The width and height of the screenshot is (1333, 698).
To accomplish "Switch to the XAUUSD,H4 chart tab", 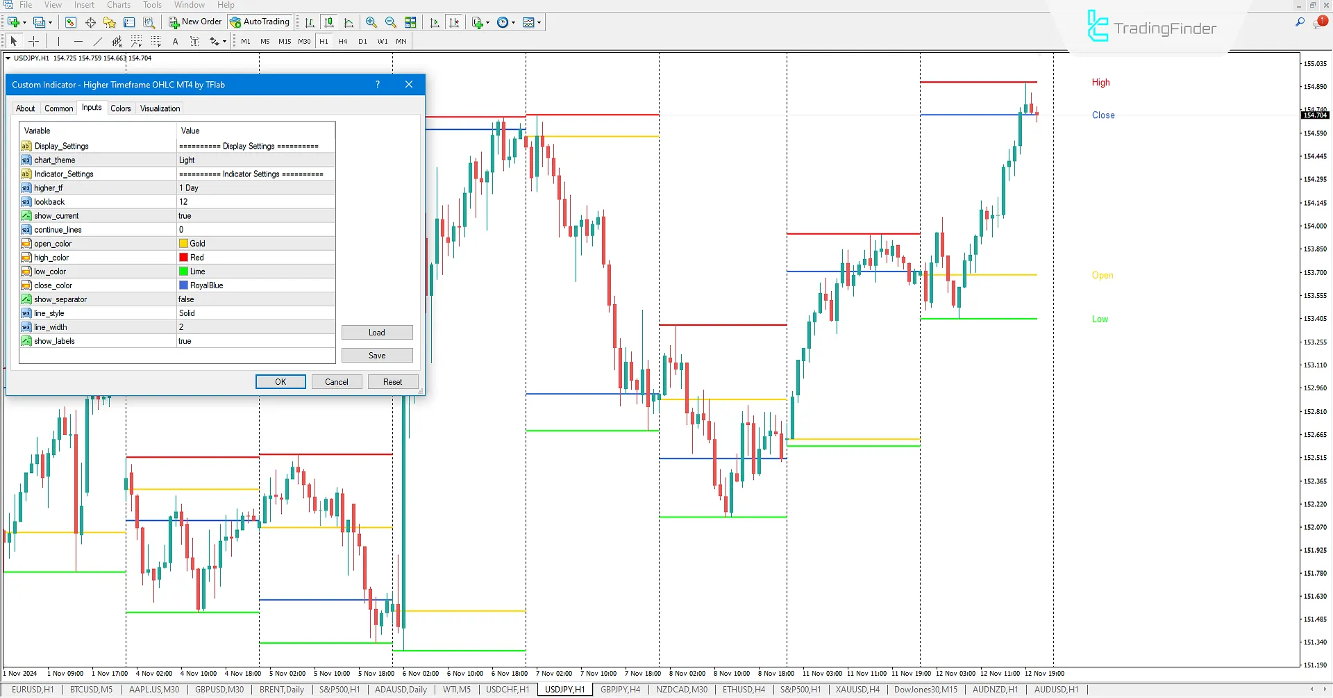I will (x=857, y=690).
